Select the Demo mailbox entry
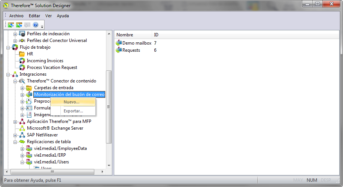 click(x=137, y=43)
